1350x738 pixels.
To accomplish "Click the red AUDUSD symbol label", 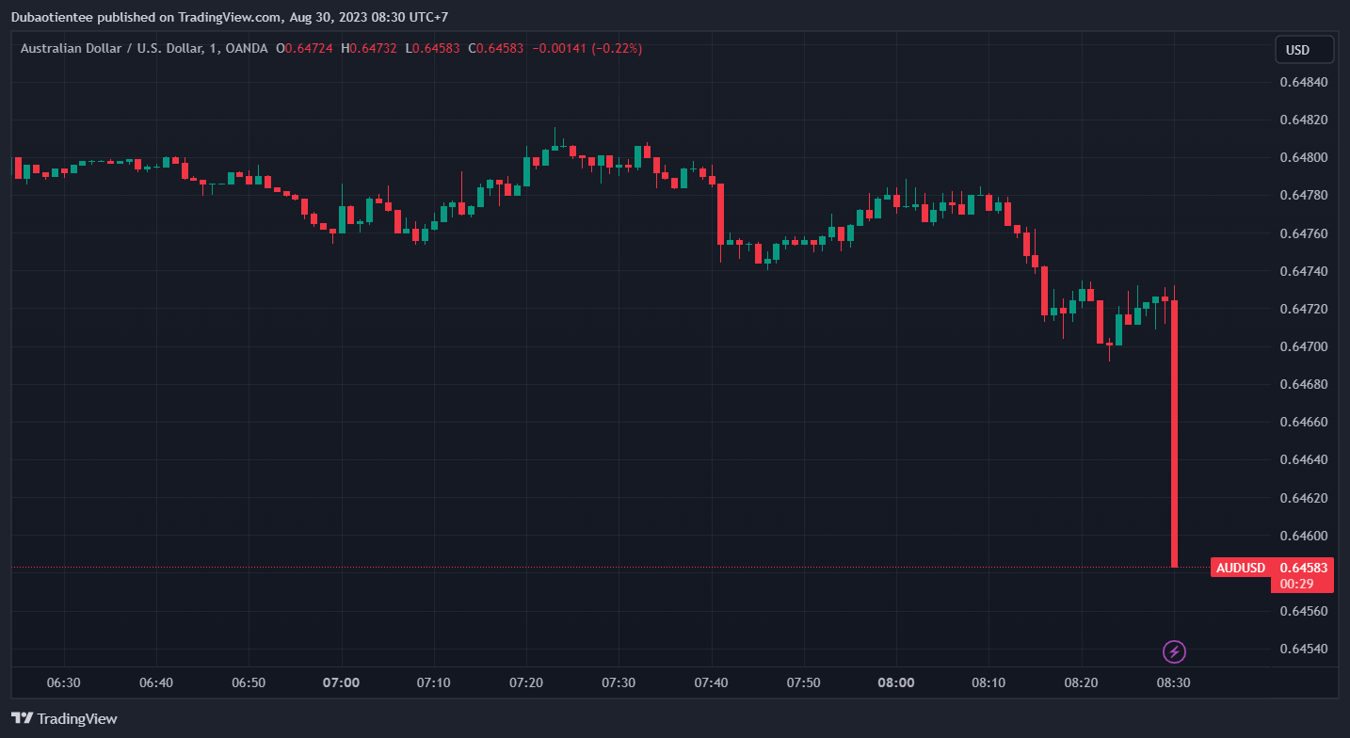I will (x=1240, y=568).
